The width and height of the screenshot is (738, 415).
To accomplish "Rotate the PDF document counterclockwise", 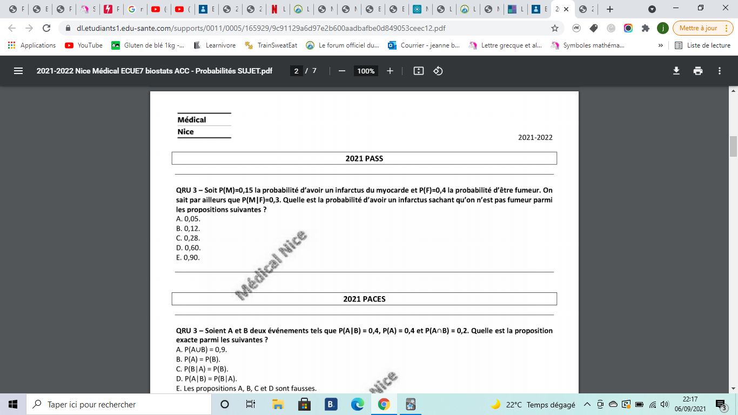I will tap(438, 71).
